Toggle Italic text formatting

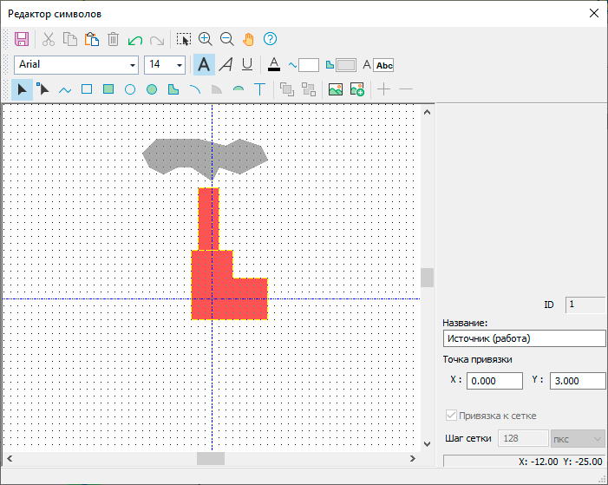[226, 64]
